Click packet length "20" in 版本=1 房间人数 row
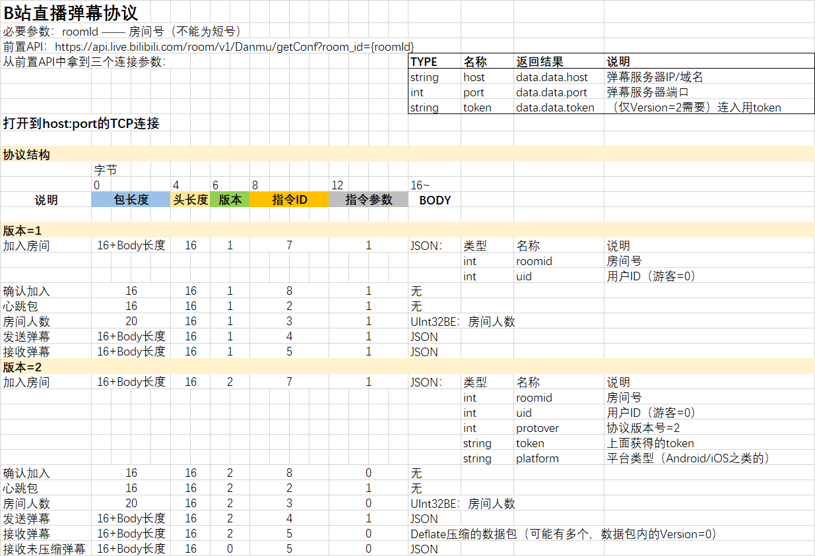Viewport: 815px width, 556px height. 131,321
